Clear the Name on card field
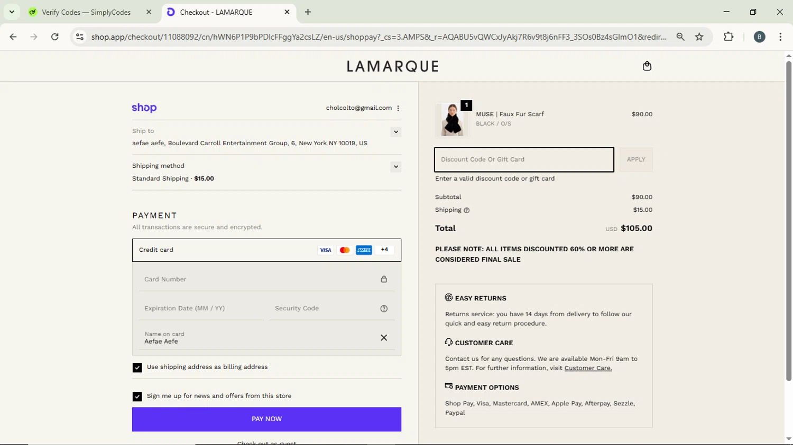 click(x=384, y=338)
